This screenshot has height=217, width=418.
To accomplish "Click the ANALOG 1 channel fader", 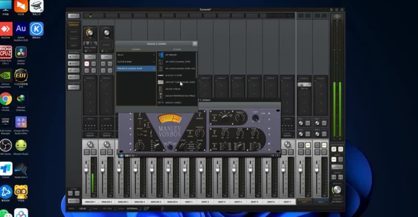I will pos(86,169).
